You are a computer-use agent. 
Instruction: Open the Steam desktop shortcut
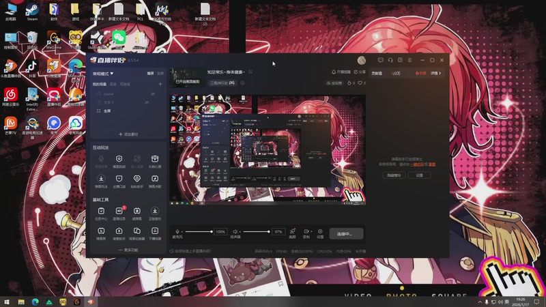click(x=32, y=12)
